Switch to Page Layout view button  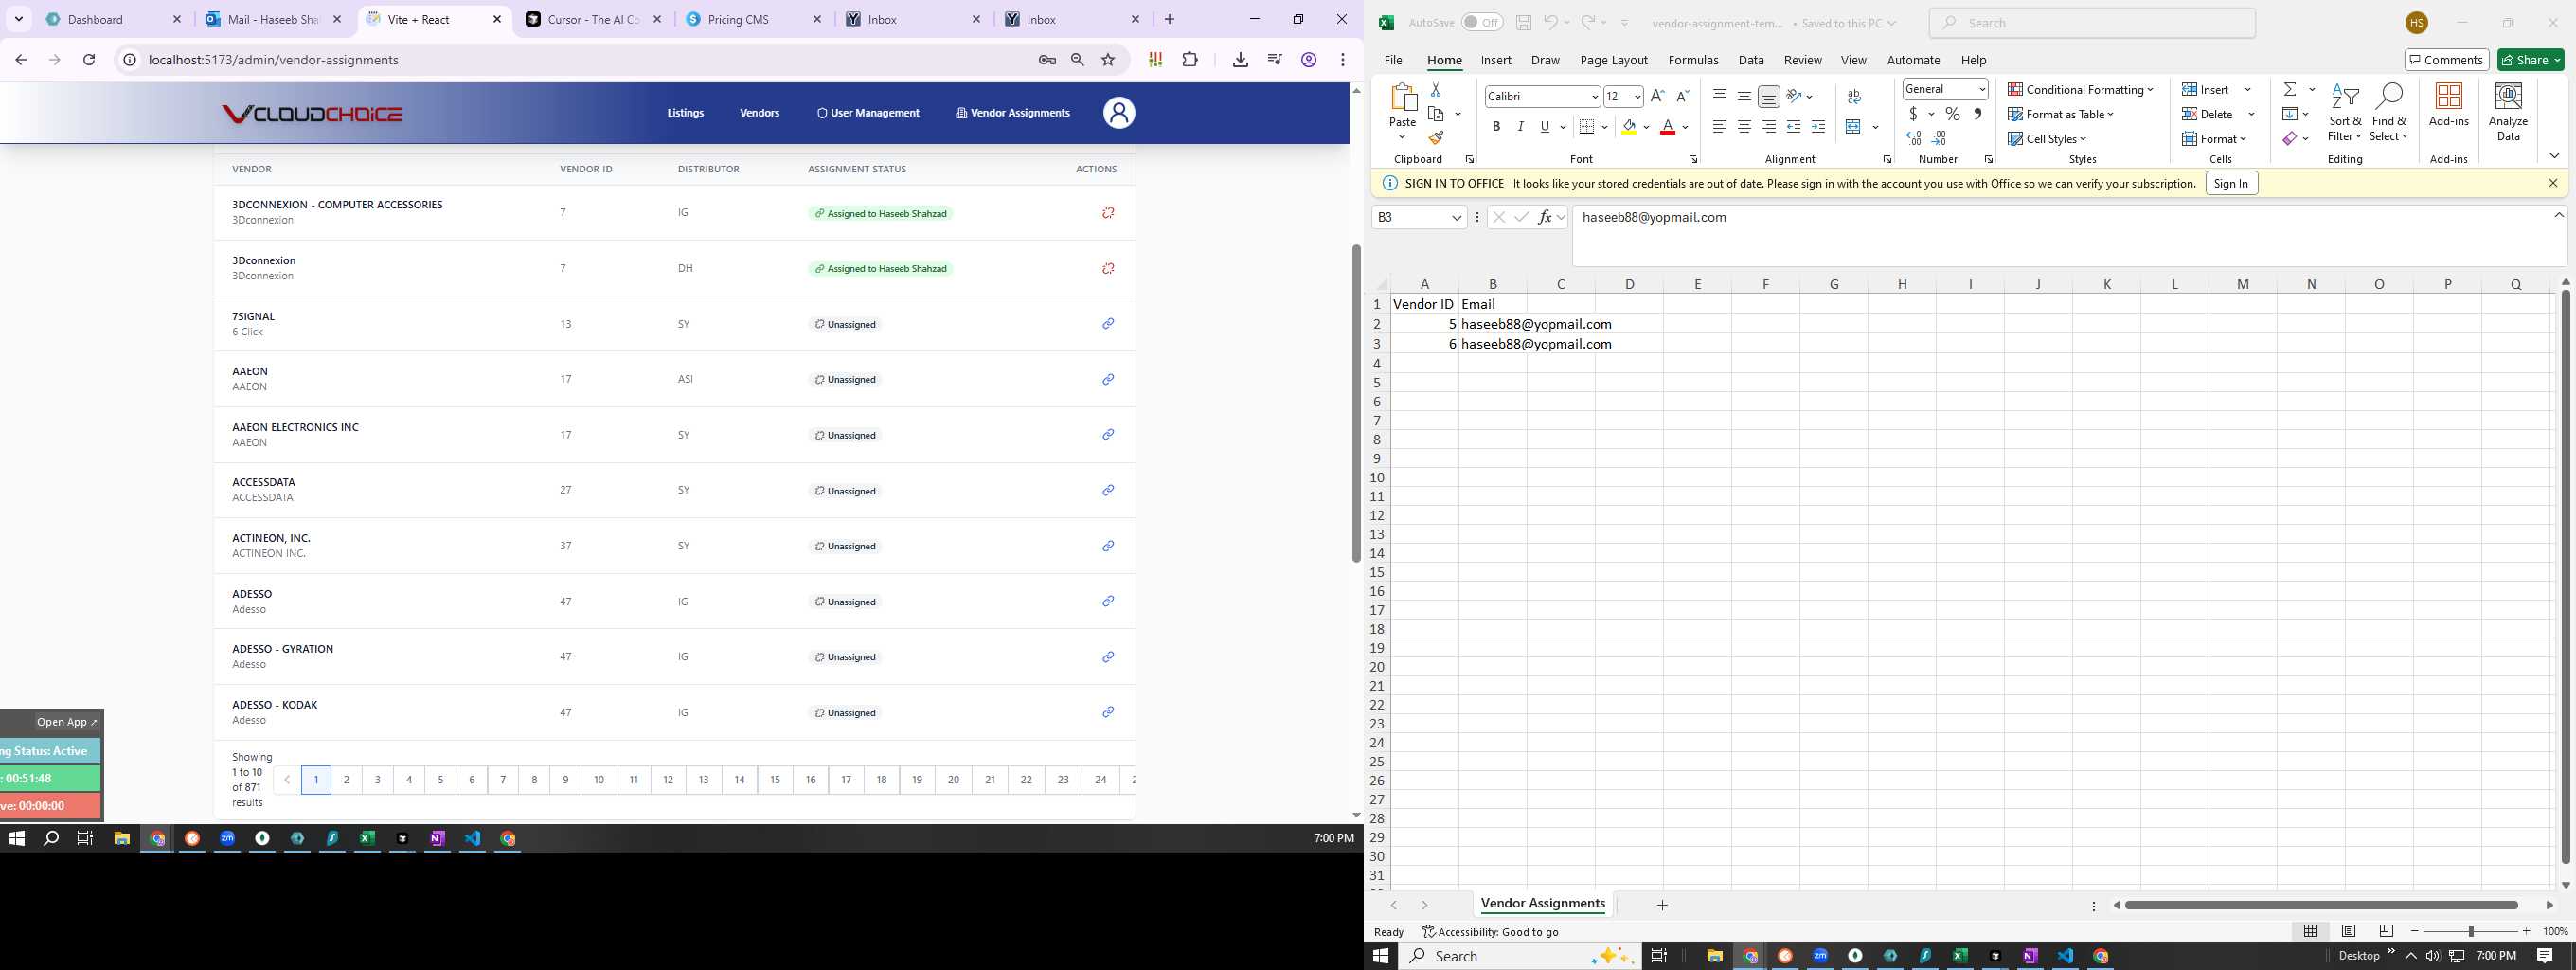pos(2348,931)
